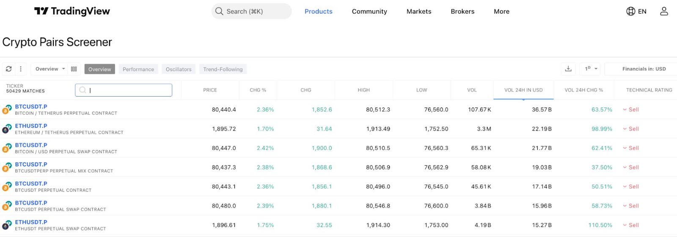Click the search magnifier icon in header

pyautogui.click(x=219, y=11)
